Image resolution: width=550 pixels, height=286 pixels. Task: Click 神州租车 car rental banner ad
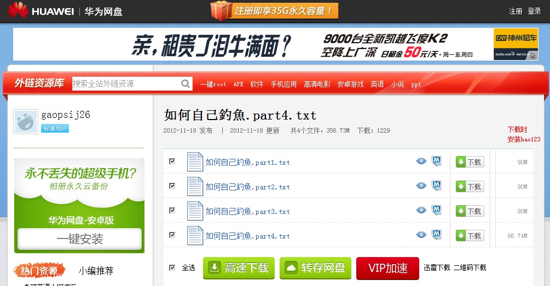tap(275, 44)
